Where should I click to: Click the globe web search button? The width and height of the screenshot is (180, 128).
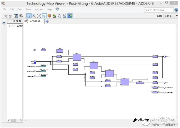(176, 10)
